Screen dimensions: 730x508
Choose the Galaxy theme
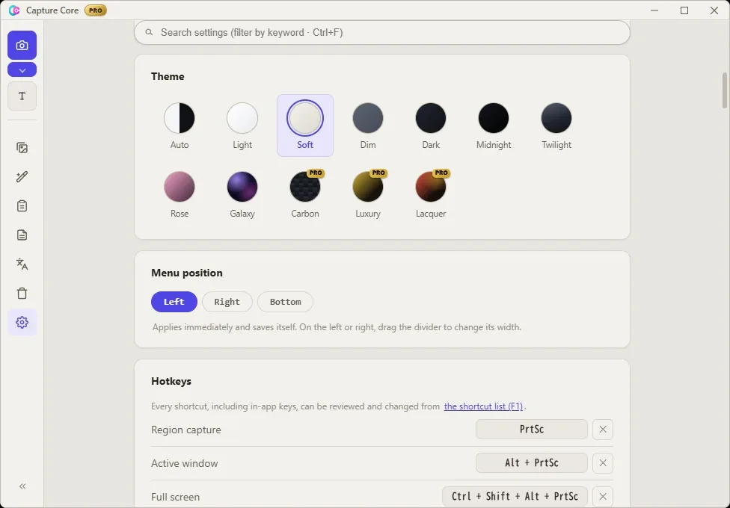pyautogui.click(x=242, y=194)
